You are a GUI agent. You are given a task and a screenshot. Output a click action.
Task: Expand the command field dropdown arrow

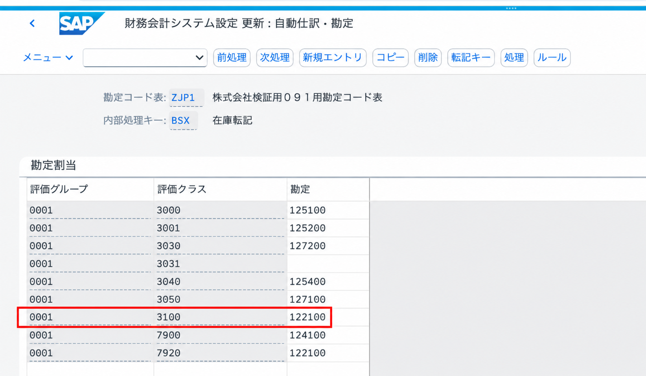pos(199,58)
